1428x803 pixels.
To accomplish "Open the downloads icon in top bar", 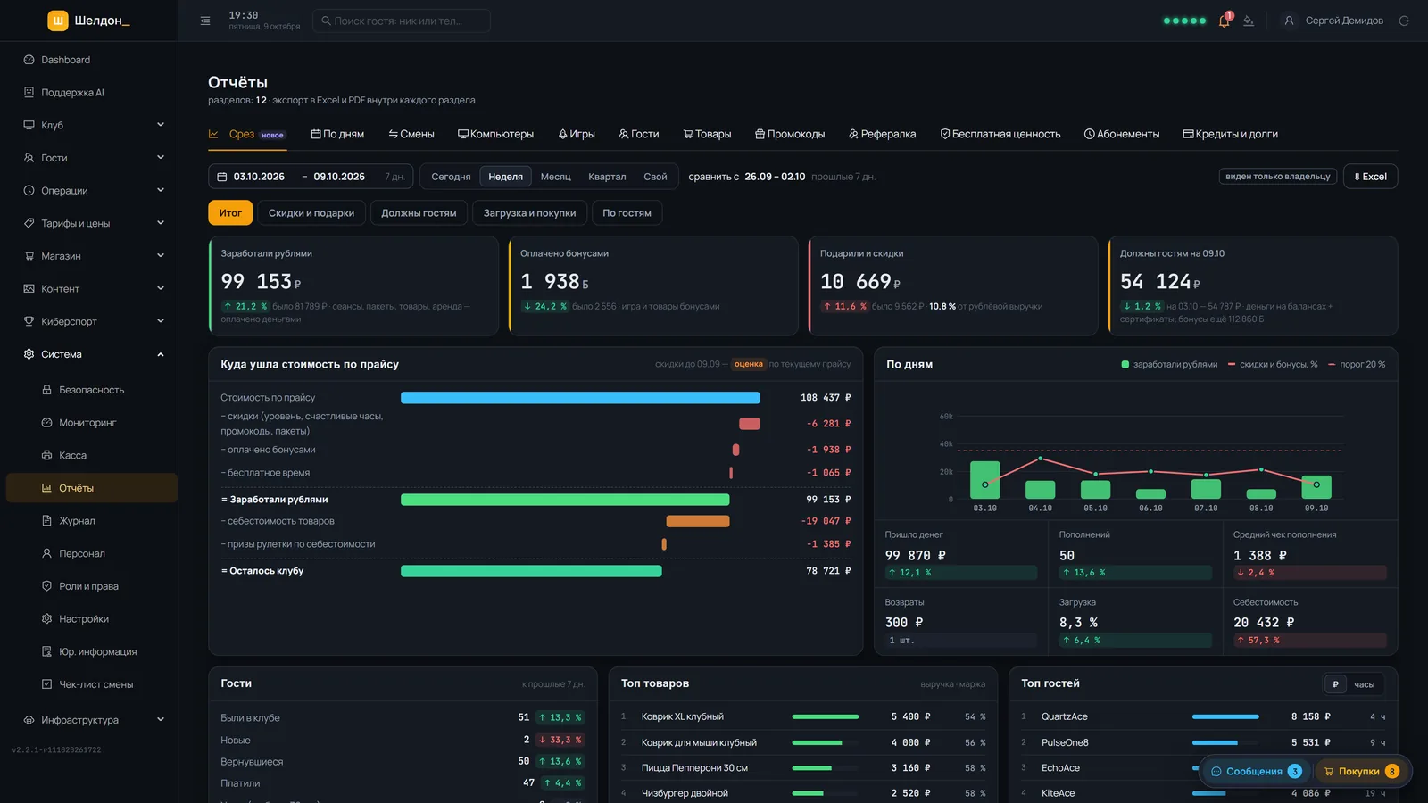I will pyautogui.click(x=1249, y=21).
